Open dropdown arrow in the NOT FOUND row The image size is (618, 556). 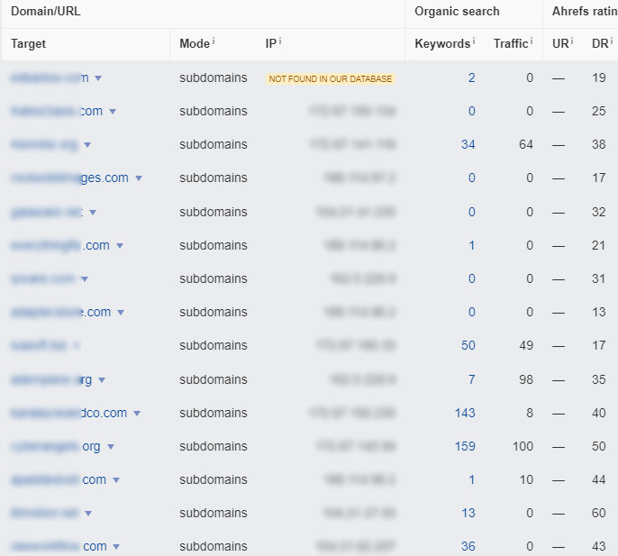tap(98, 78)
